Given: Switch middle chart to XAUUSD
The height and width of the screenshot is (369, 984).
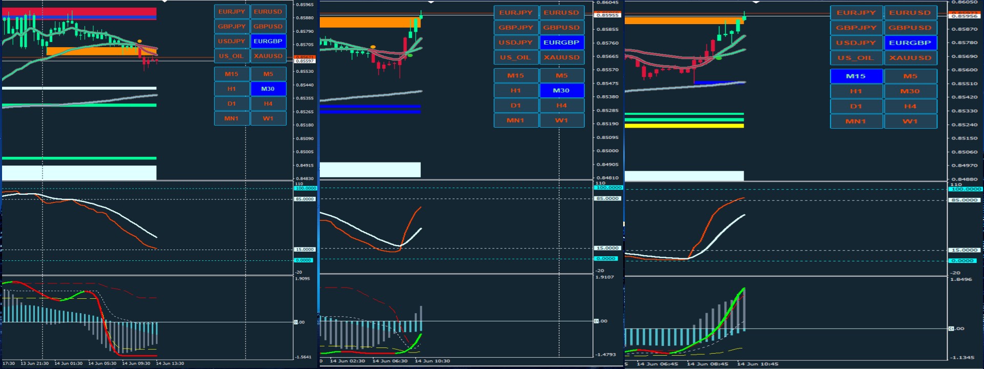Looking at the screenshot, I should coord(562,57).
